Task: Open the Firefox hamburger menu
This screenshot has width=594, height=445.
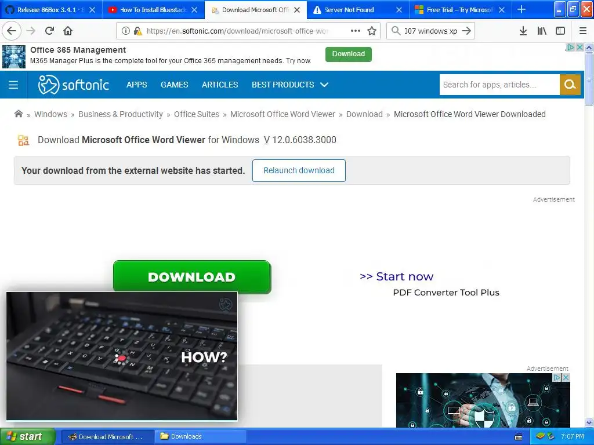Action: [x=582, y=31]
